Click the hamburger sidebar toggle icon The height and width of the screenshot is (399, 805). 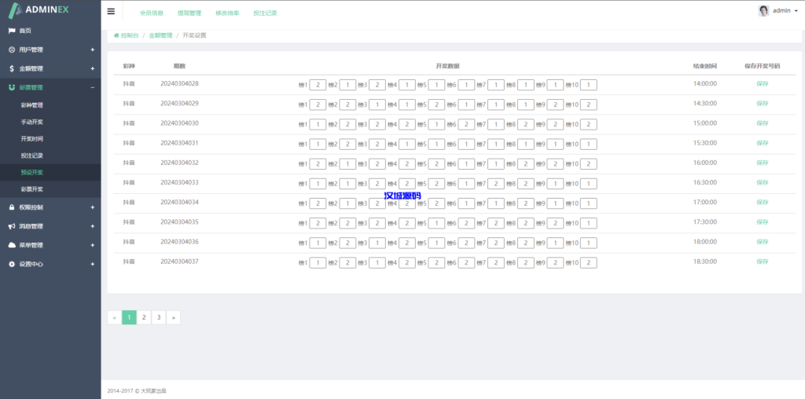[x=111, y=12]
